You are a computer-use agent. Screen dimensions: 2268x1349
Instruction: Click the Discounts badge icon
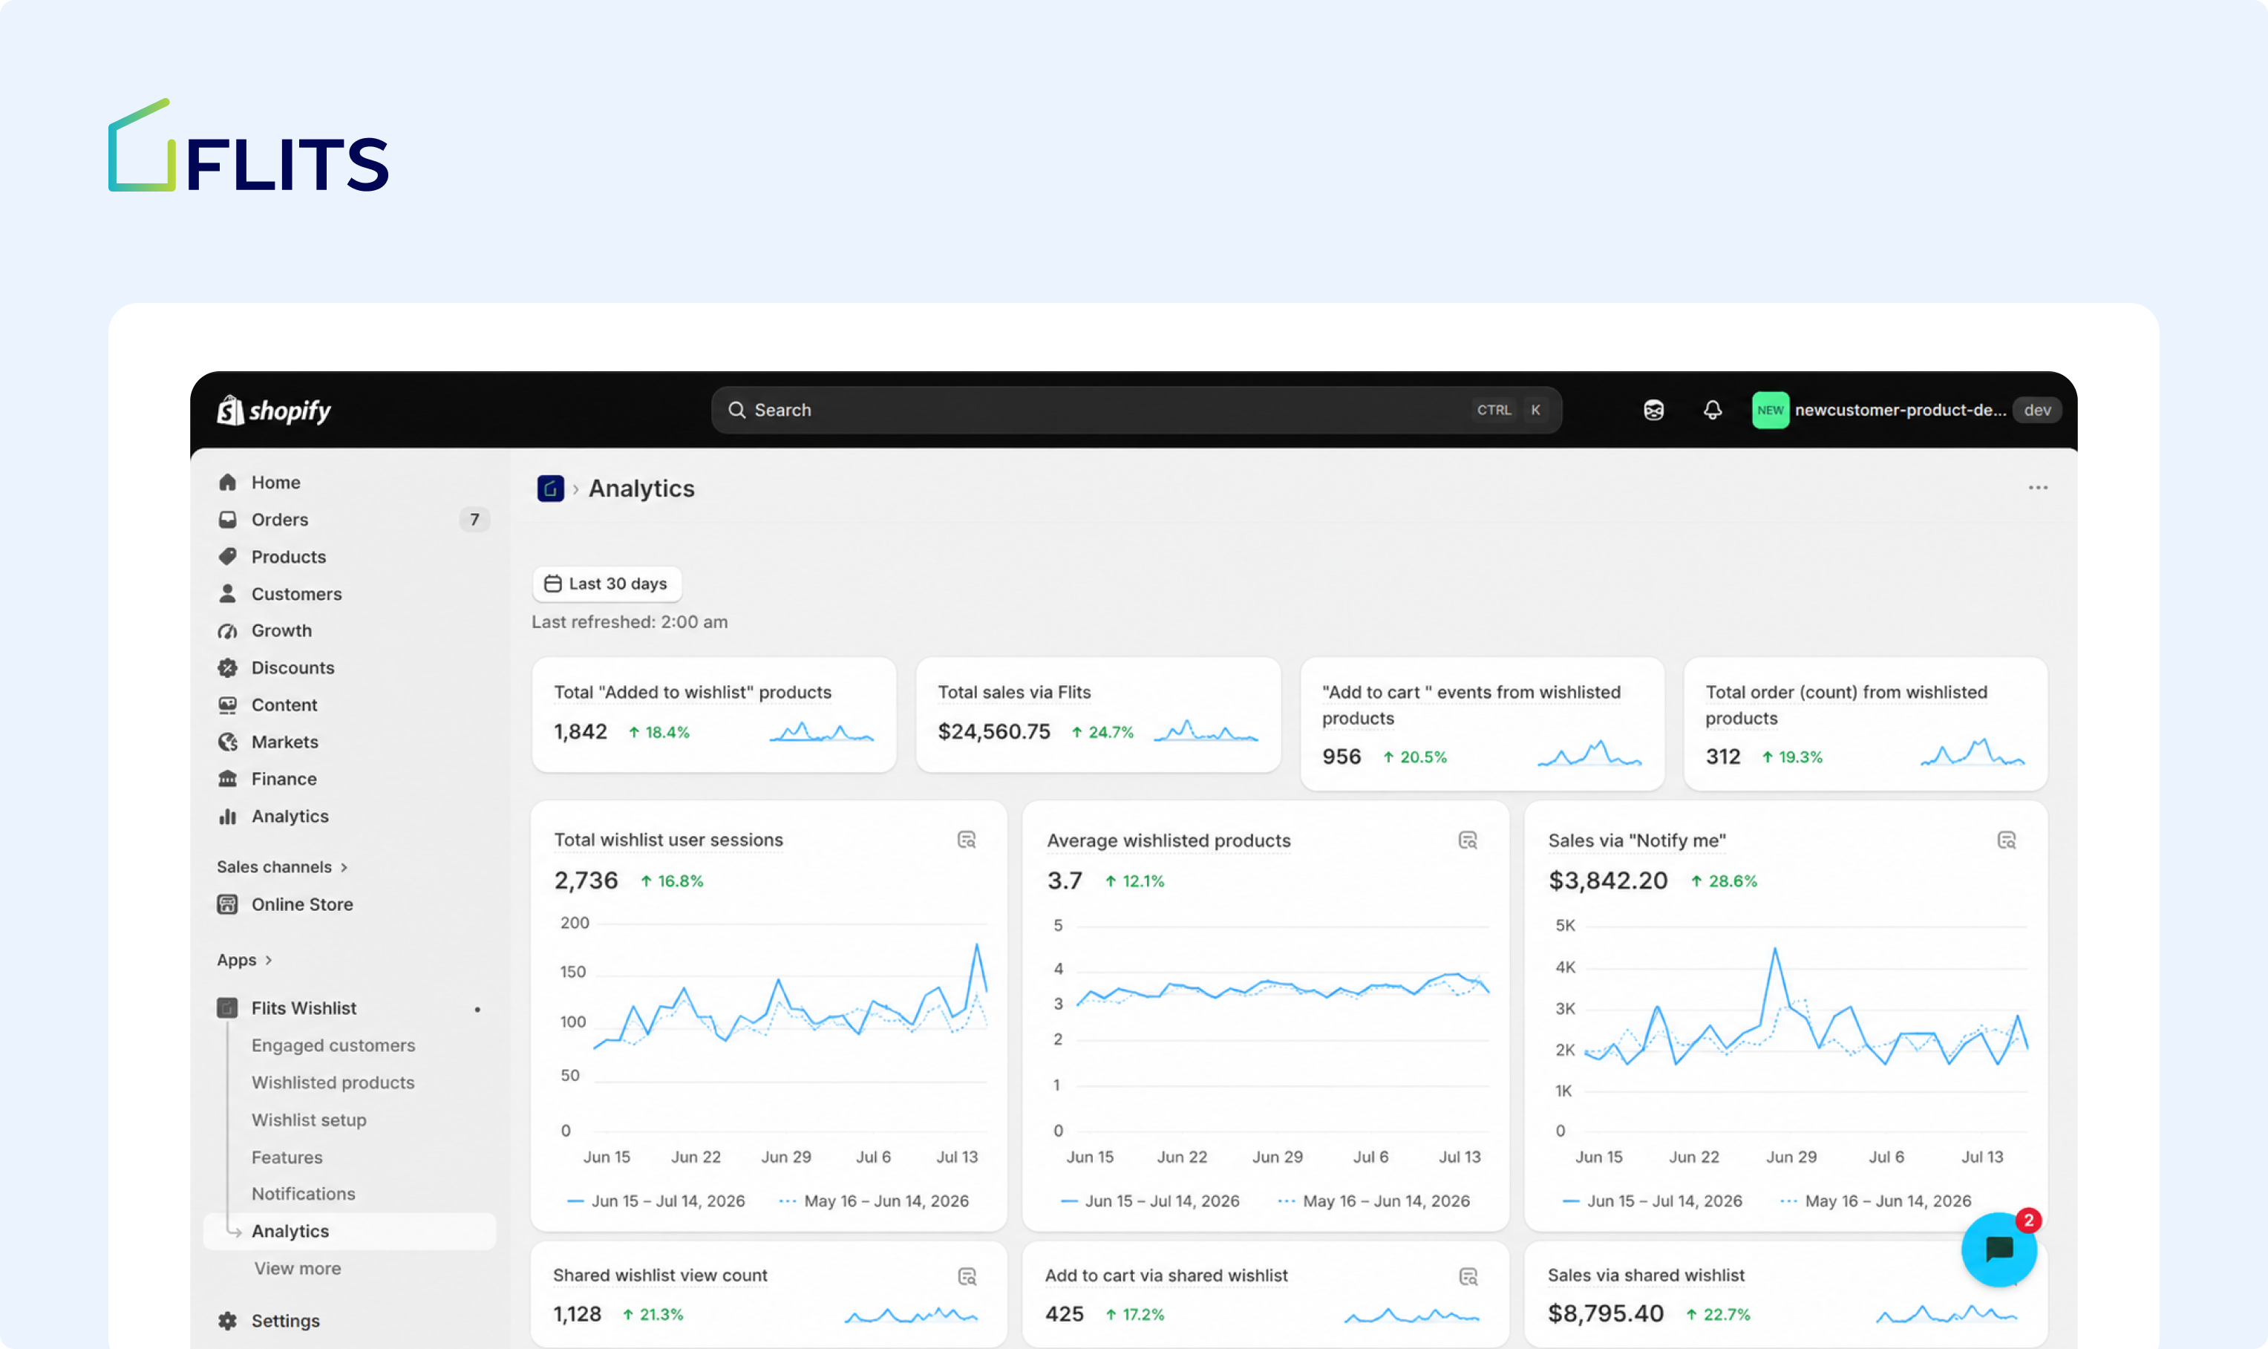click(227, 667)
